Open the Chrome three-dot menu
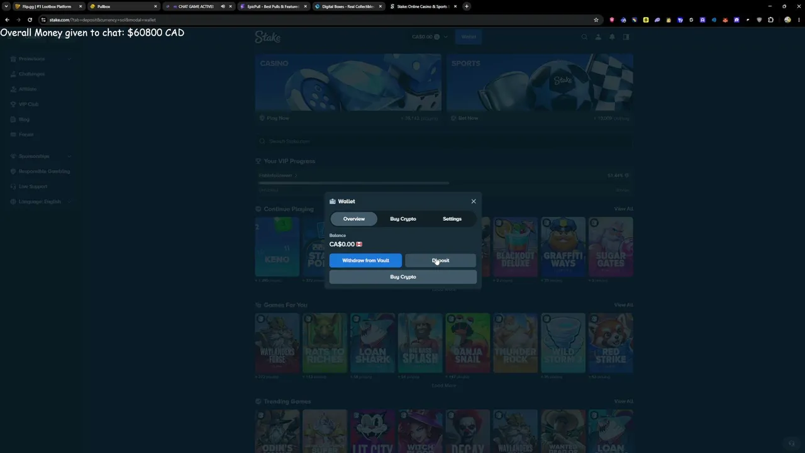Screen dimensions: 805x453 click(799, 20)
